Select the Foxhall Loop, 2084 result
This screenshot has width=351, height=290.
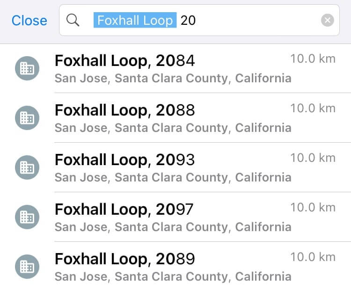tap(124, 61)
